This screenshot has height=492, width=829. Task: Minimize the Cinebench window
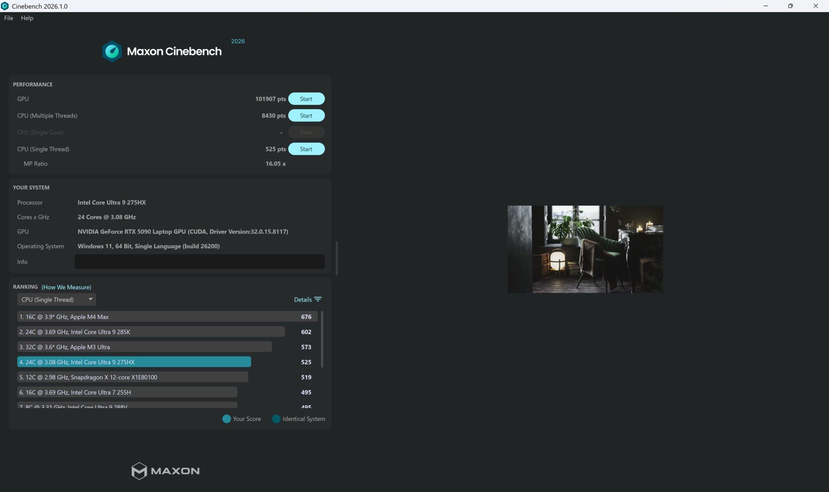766,6
